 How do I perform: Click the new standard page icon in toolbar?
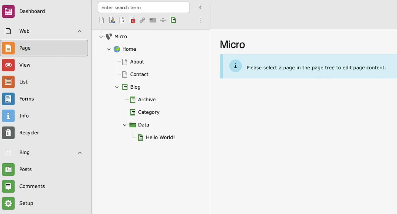point(101,20)
